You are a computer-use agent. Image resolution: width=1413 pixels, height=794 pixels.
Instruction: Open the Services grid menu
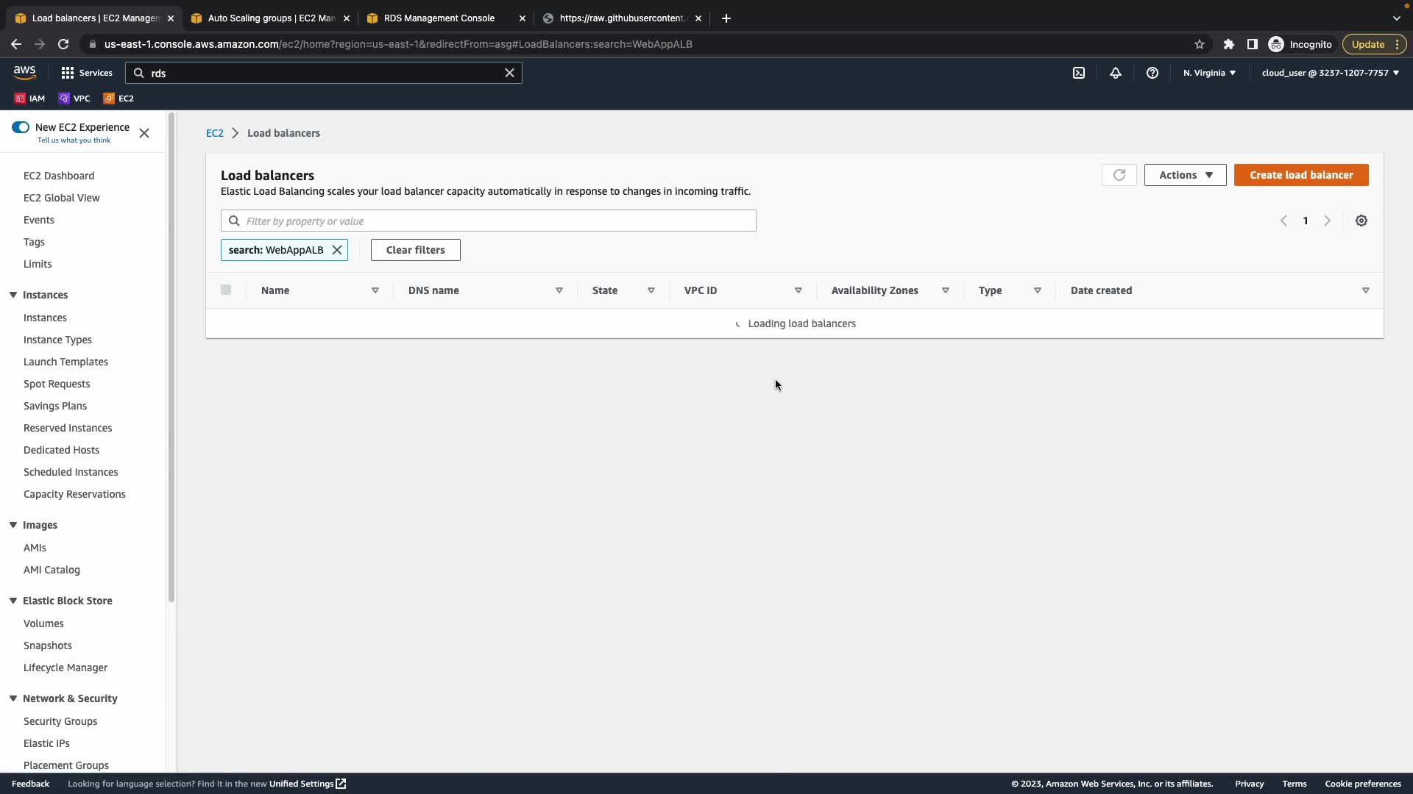pyautogui.click(x=86, y=73)
